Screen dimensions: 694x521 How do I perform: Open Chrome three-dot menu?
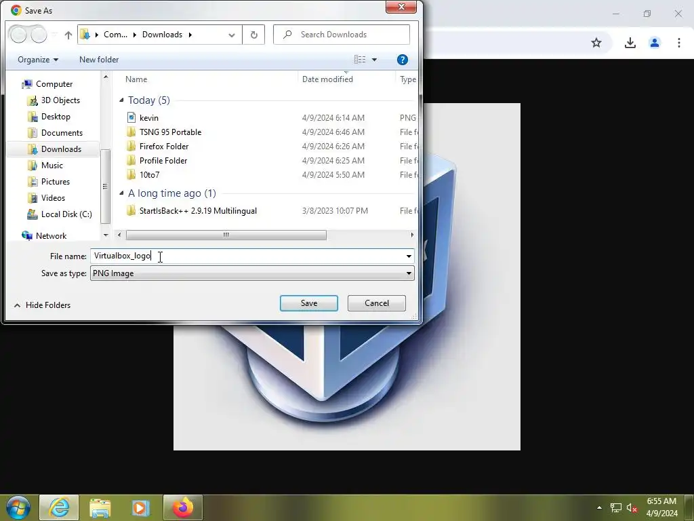tap(678, 43)
